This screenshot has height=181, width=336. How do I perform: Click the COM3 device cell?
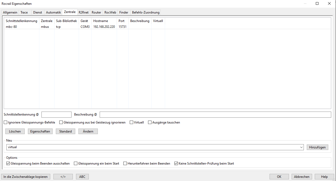pyautogui.click(x=85, y=27)
